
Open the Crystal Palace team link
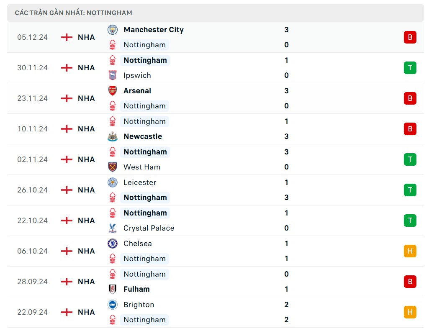[x=149, y=228]
